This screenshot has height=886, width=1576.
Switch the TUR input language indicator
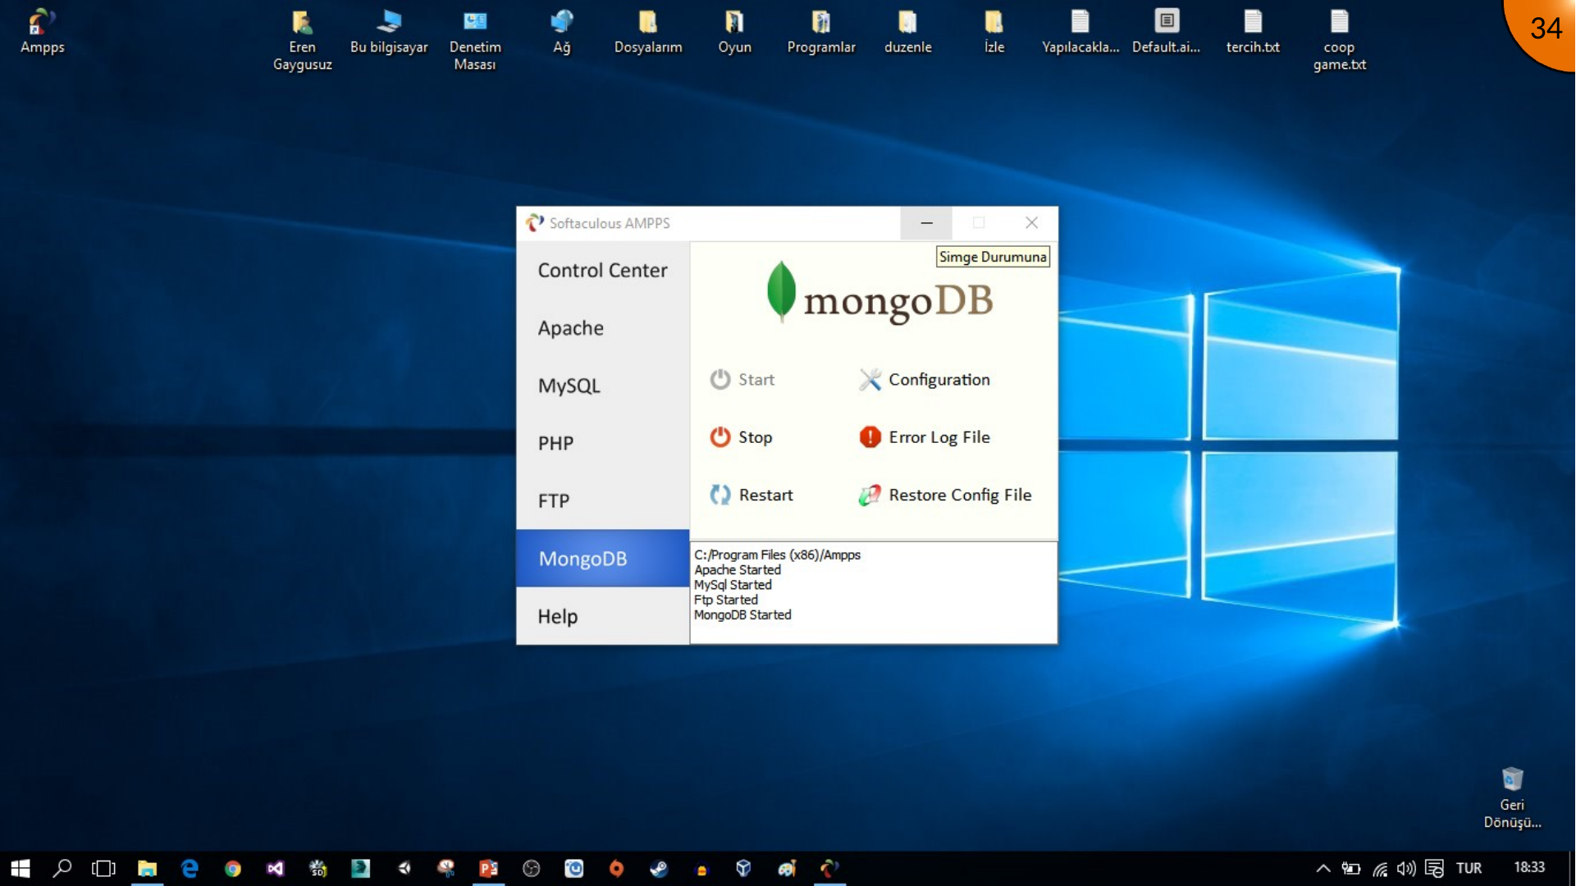(x=1469, y=868)
